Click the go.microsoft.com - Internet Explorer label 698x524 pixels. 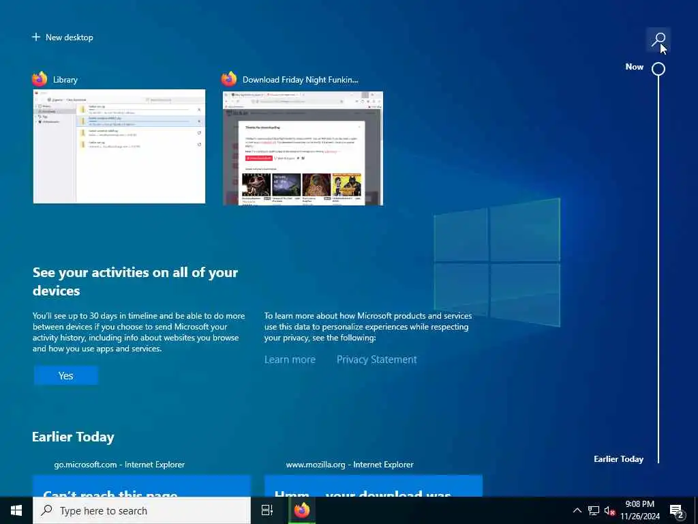(x=119, y=464)
